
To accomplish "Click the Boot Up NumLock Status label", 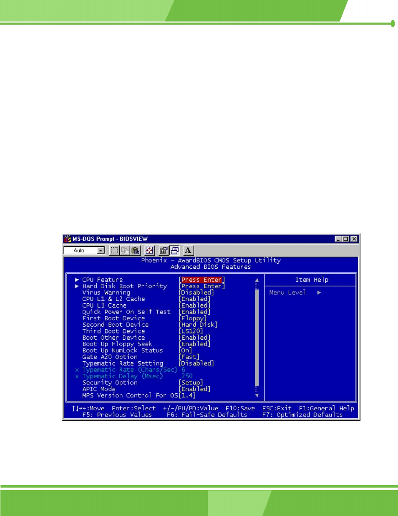I will coord(123,351).
